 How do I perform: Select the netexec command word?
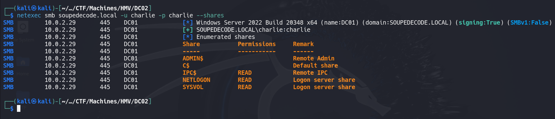(x=29, y=15)
